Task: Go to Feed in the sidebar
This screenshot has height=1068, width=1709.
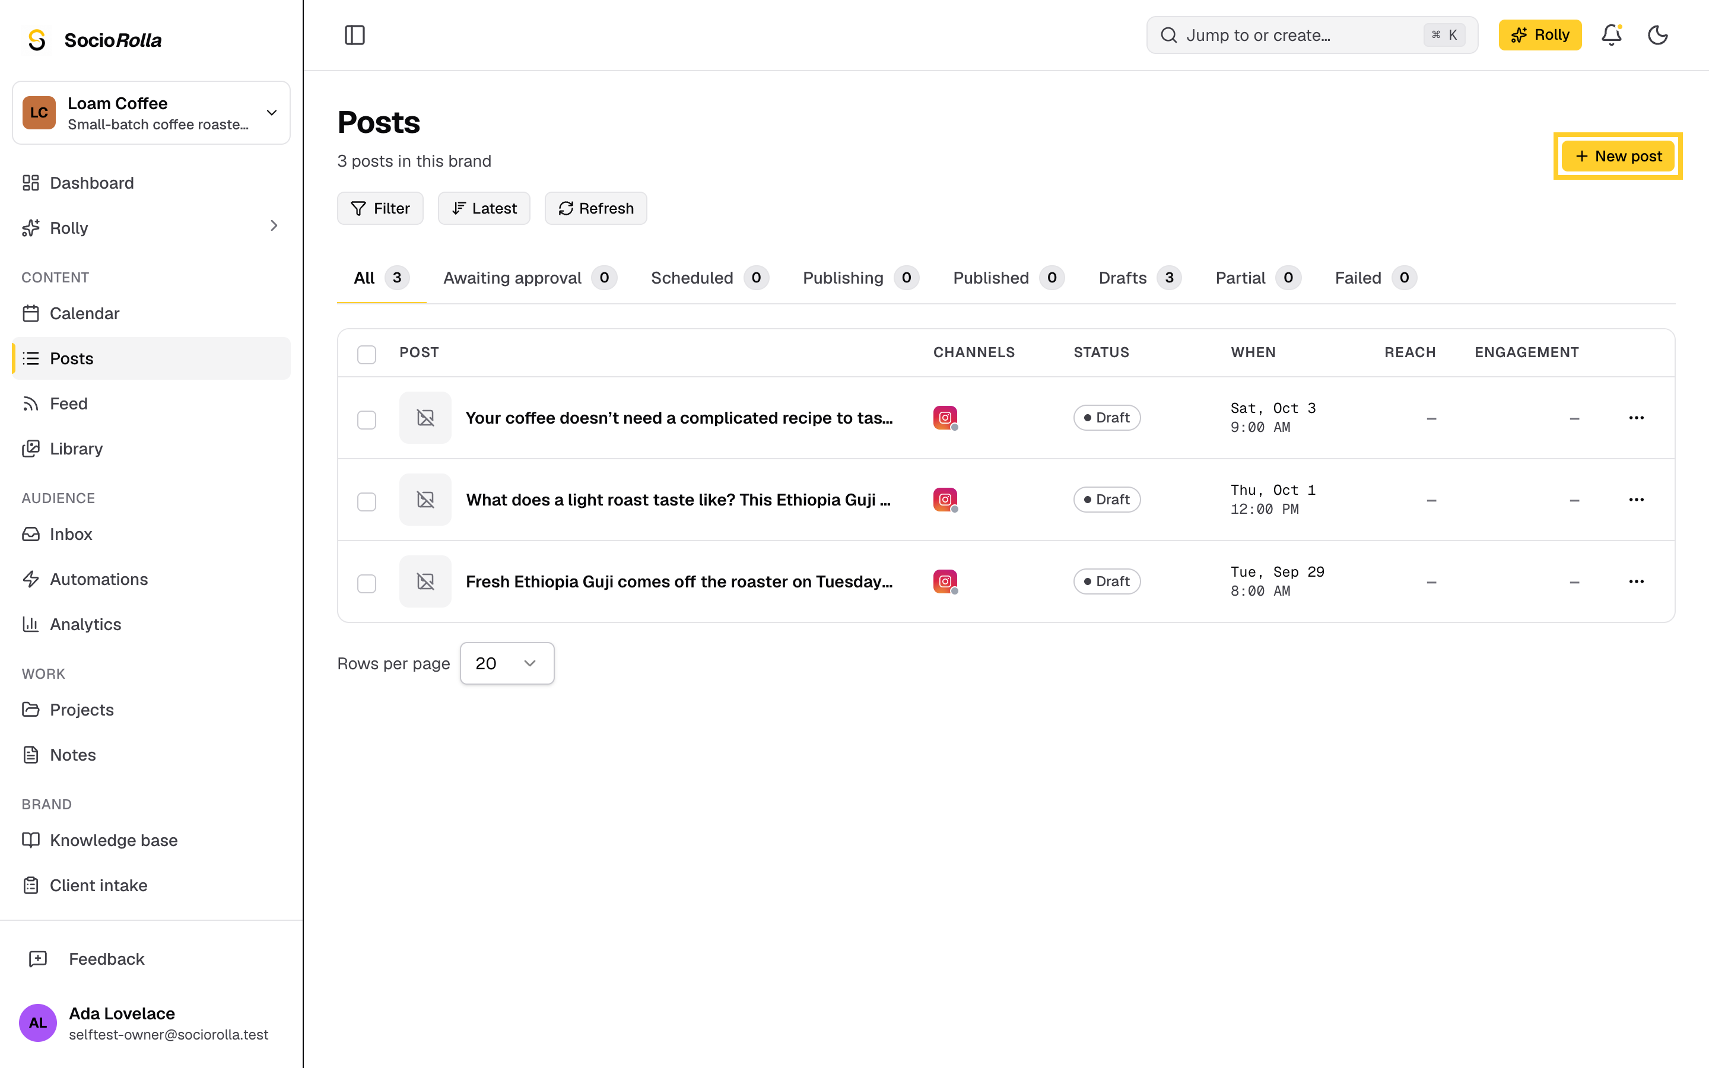Action: (151, 403)
